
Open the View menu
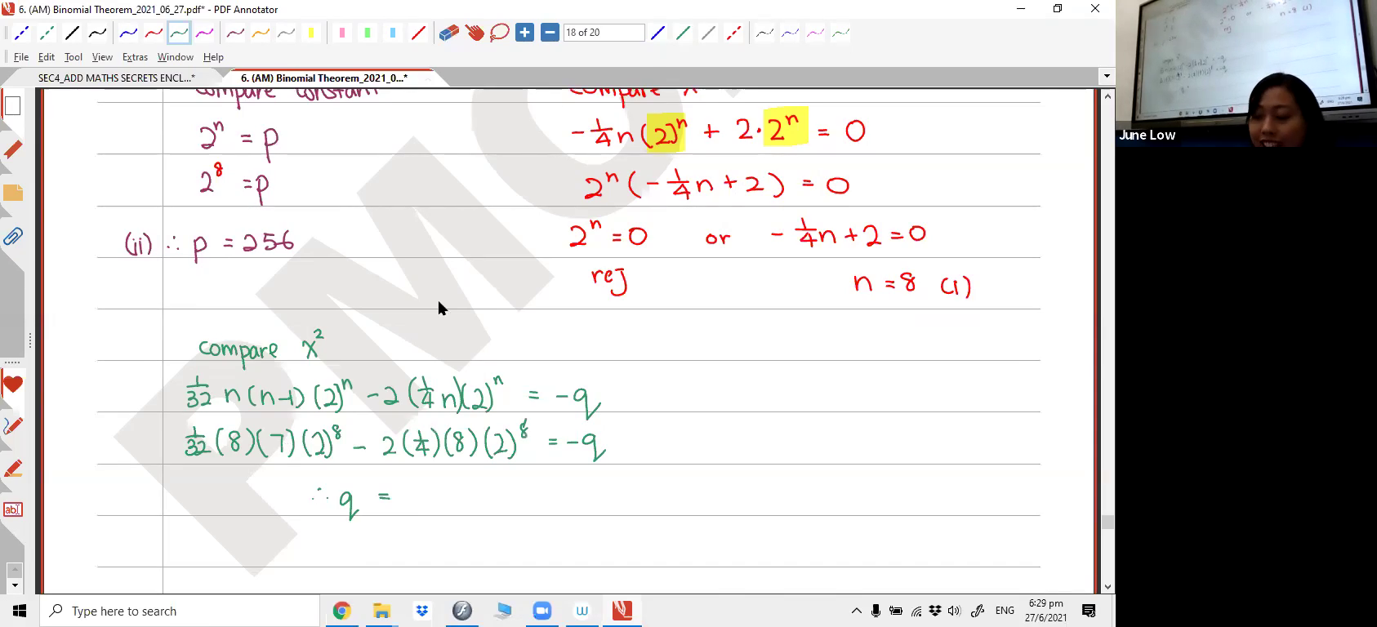click(x=102, y=57)
